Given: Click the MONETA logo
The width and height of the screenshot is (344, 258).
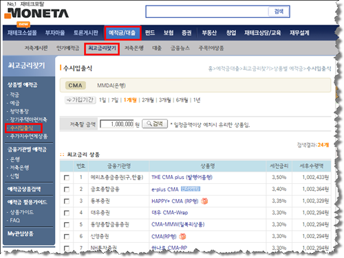Looking at the screenshot, I should (36, 13).
